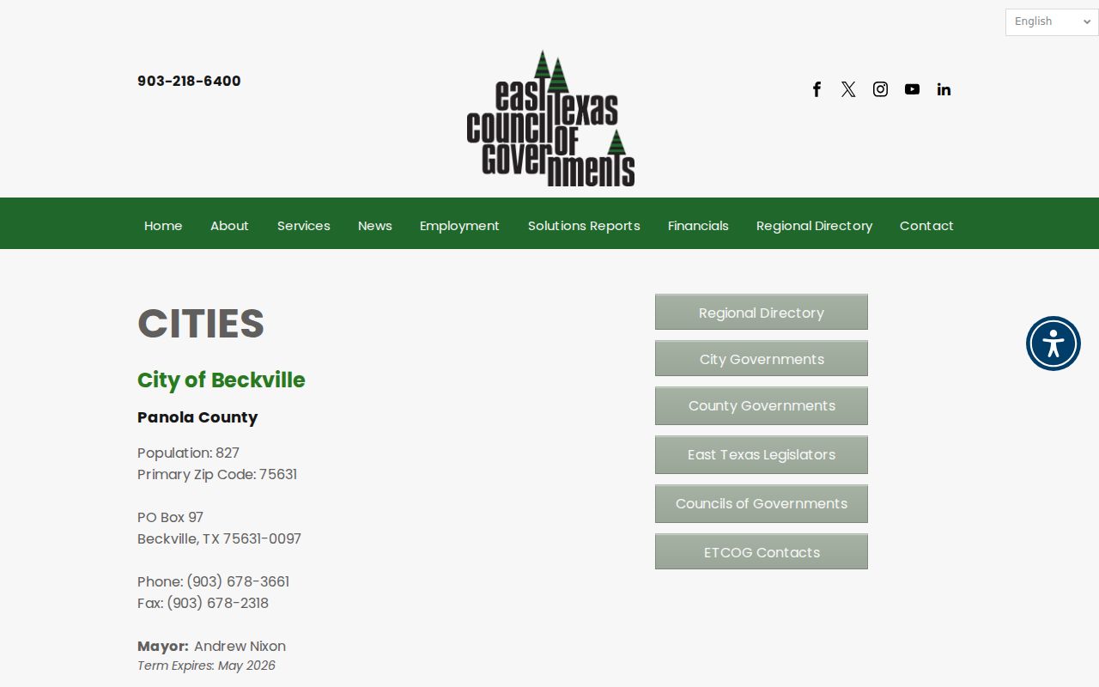Click the East Texas Council of Governments logo
The height and width of the screenshot is (687, 1099).
coord(550,119)
